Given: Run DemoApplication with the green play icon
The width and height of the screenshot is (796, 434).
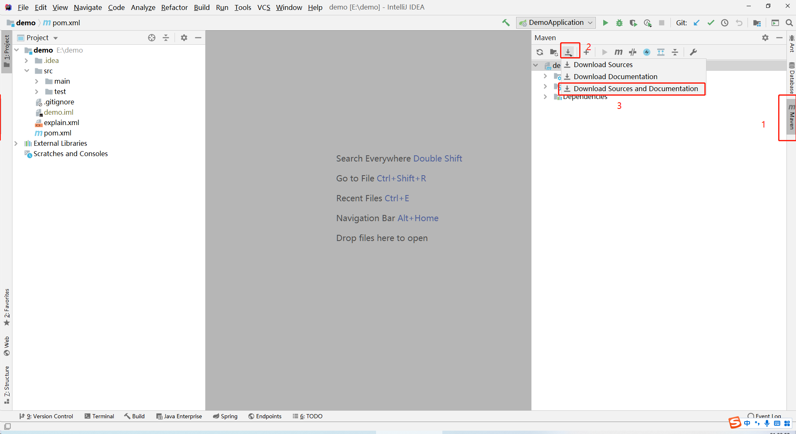Looking at the screenshot, I should 605,23.
